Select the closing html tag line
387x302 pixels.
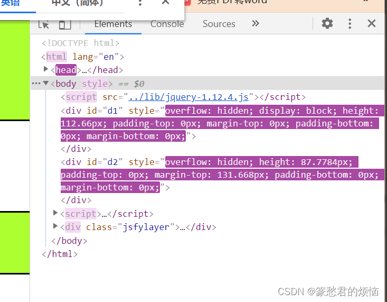click(60, 254)
